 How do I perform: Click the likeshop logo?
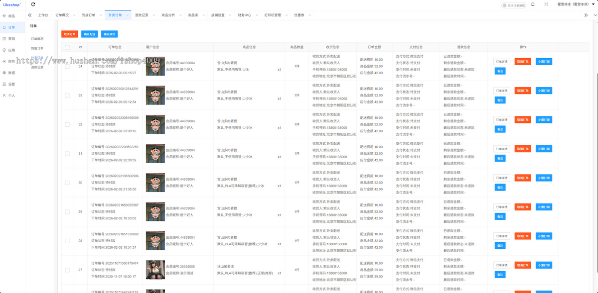coord(12,4)
